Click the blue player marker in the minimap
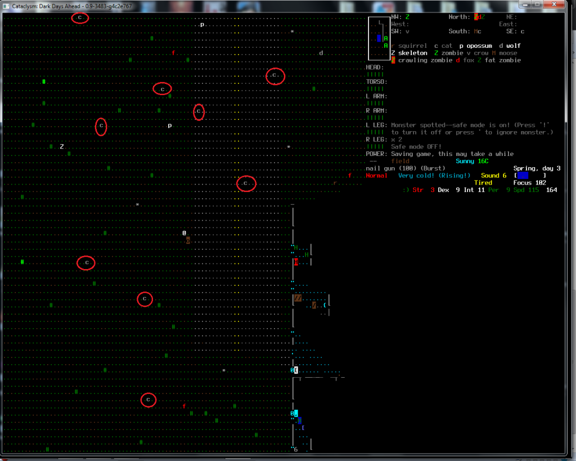Viewport: 576px width, 461px height. click(379, 38)
